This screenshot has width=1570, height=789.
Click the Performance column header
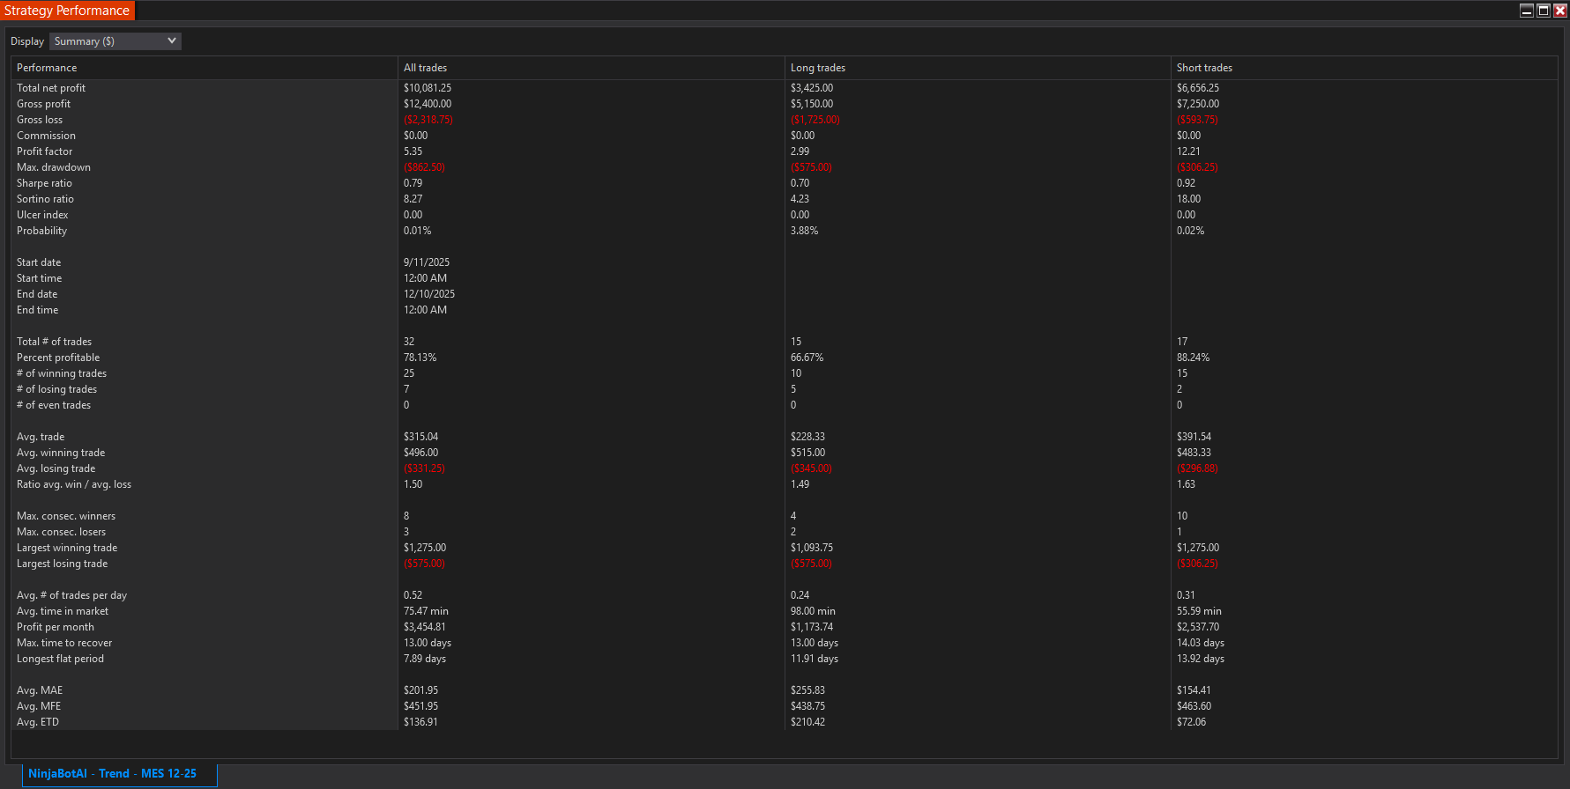(x=47, y=68)
